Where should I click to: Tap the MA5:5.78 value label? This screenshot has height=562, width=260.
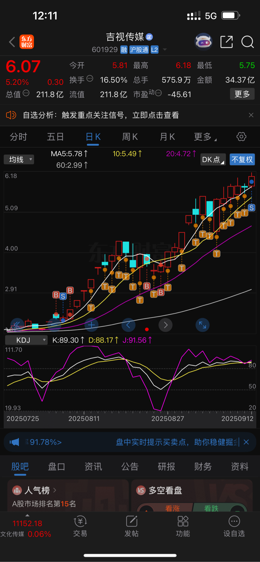pyautogui.click(x=69, y=154)
